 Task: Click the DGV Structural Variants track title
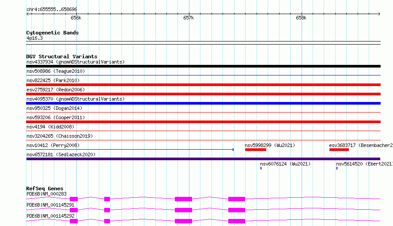[x=62, y=56]
